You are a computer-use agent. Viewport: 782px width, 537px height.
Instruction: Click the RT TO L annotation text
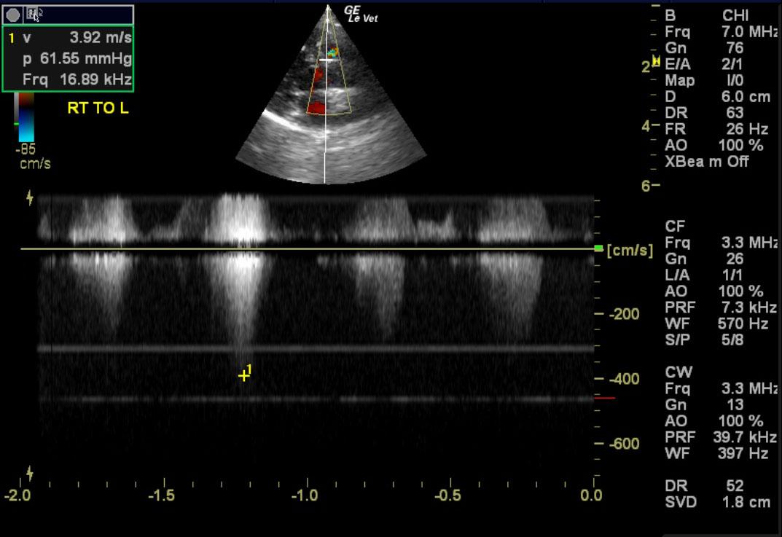(x=98, y=109)
